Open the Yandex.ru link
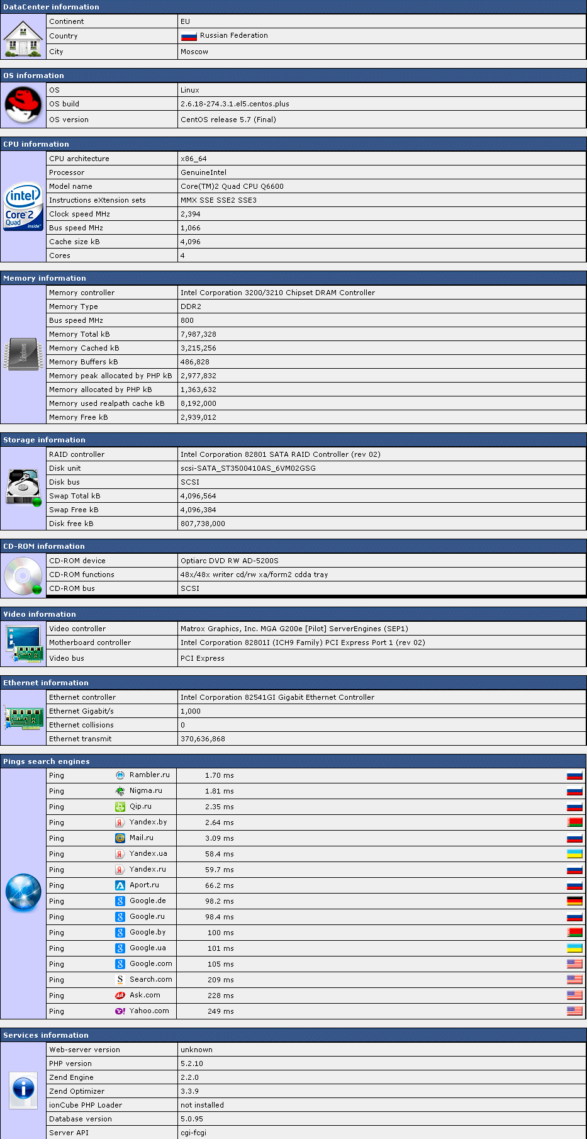This screenshot has width=587, height=1139. 148,870
